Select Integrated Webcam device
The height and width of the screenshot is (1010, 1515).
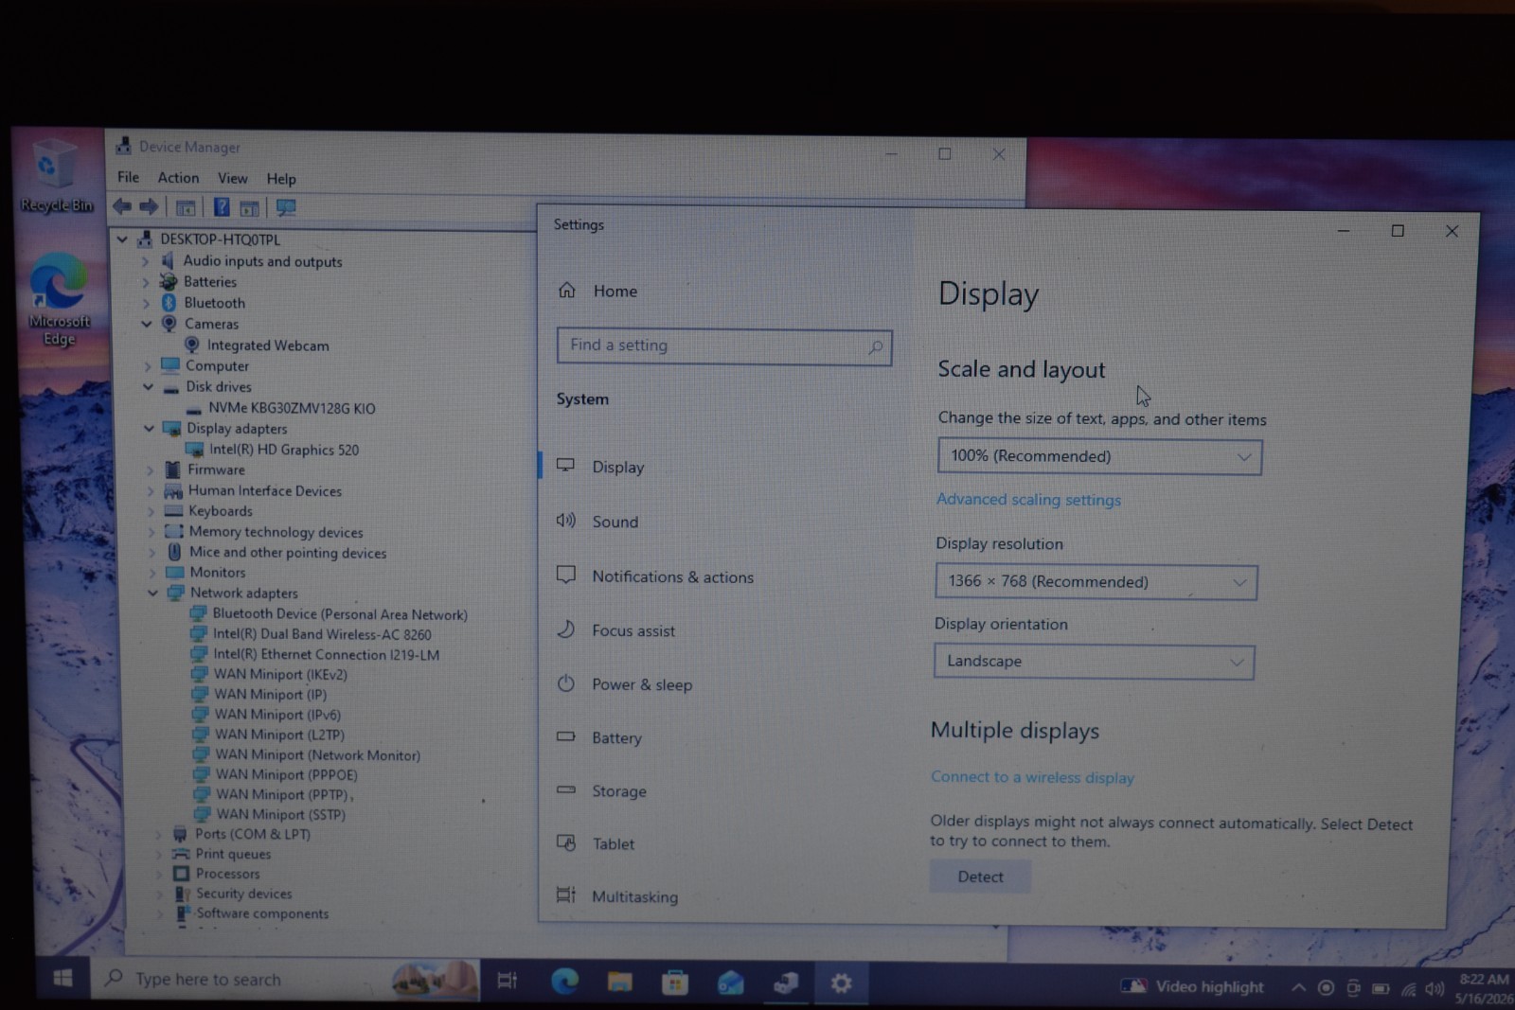268,346
